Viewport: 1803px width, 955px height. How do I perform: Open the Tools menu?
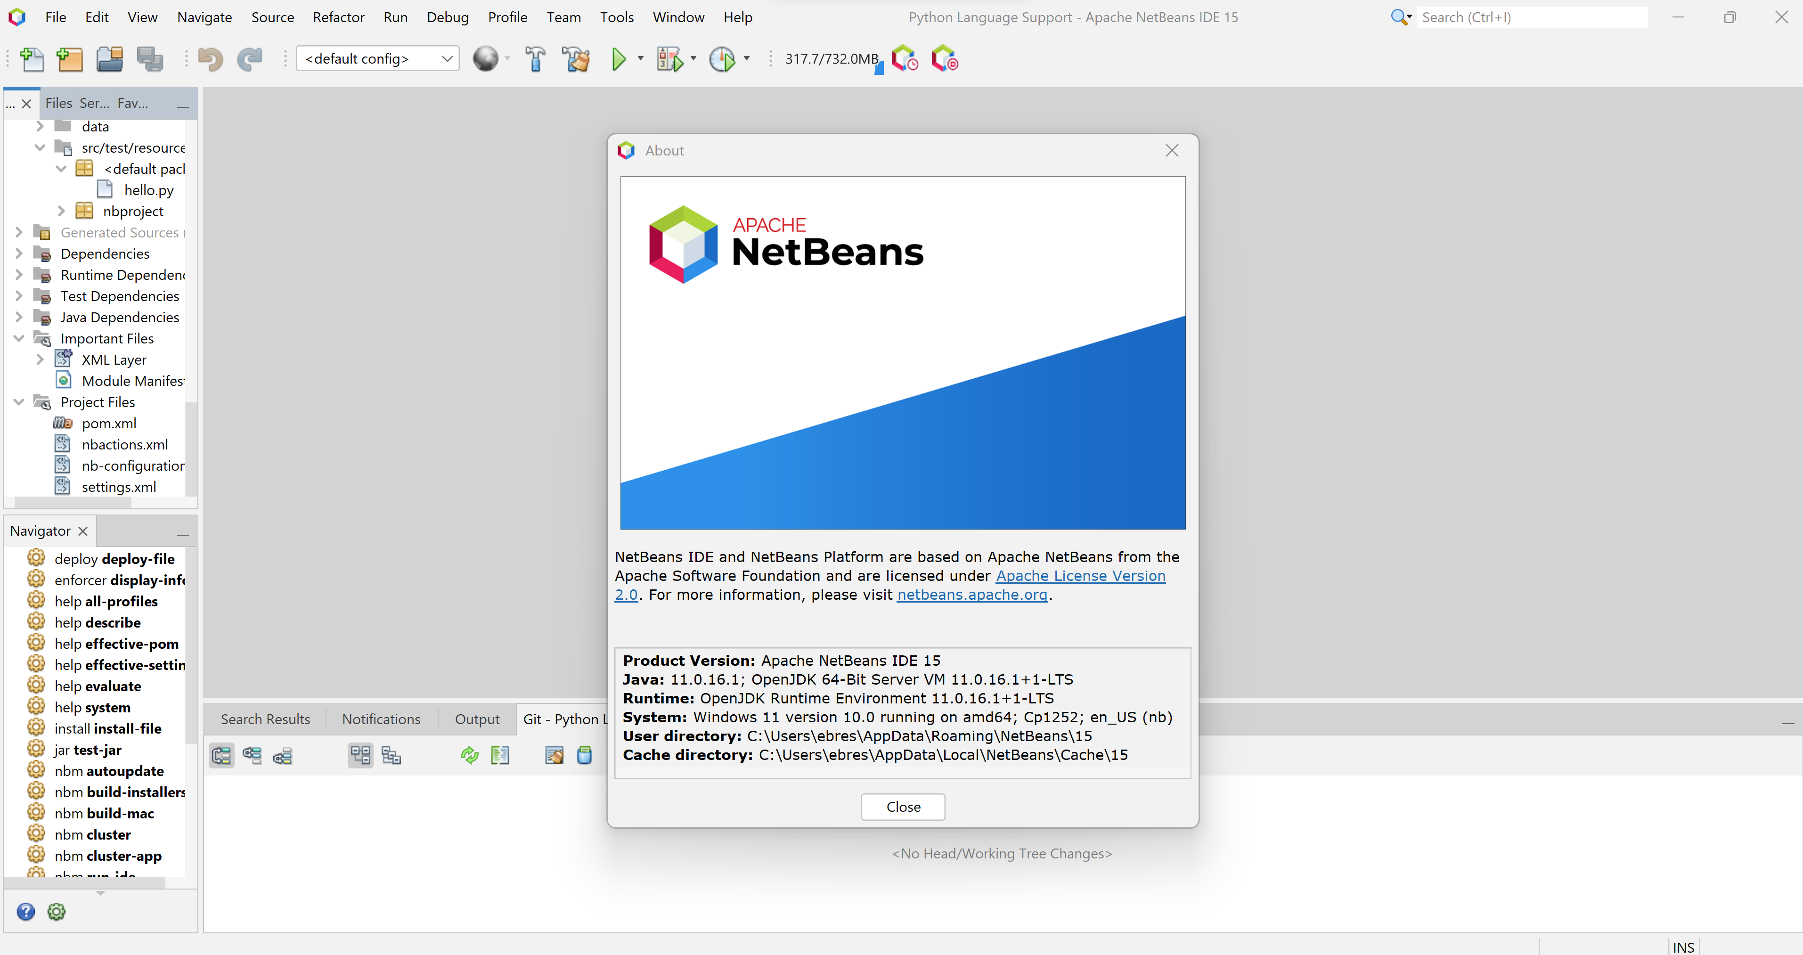616,17
